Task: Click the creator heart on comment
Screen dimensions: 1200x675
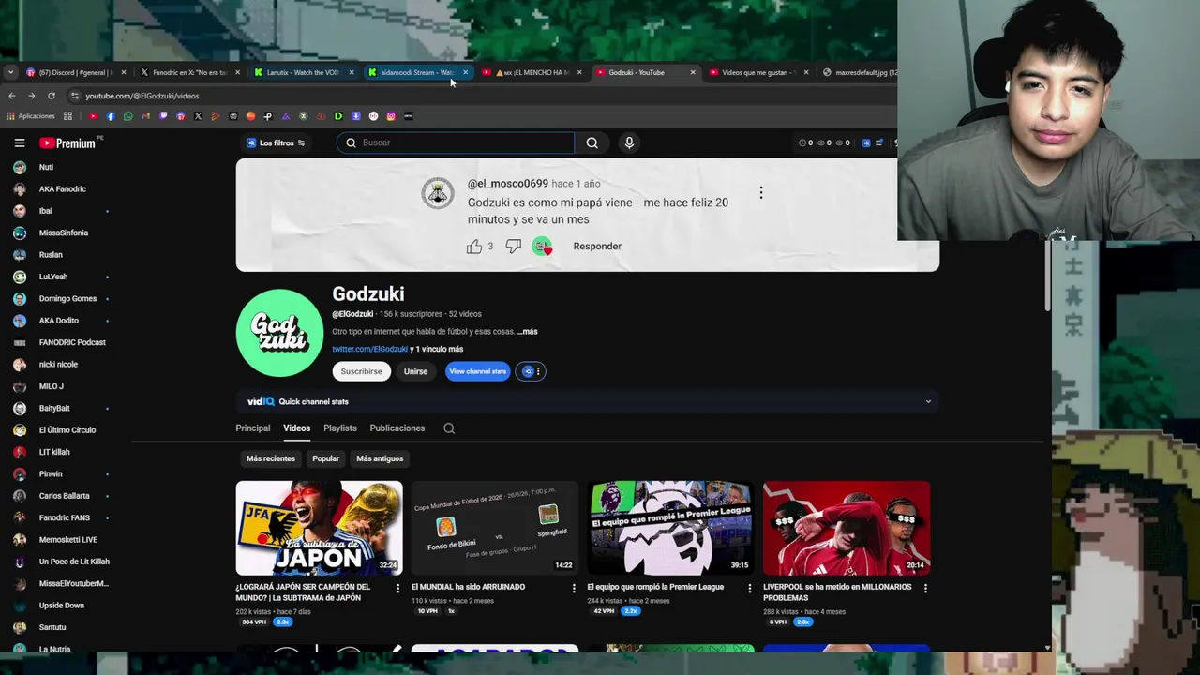Action: point(542,247)
